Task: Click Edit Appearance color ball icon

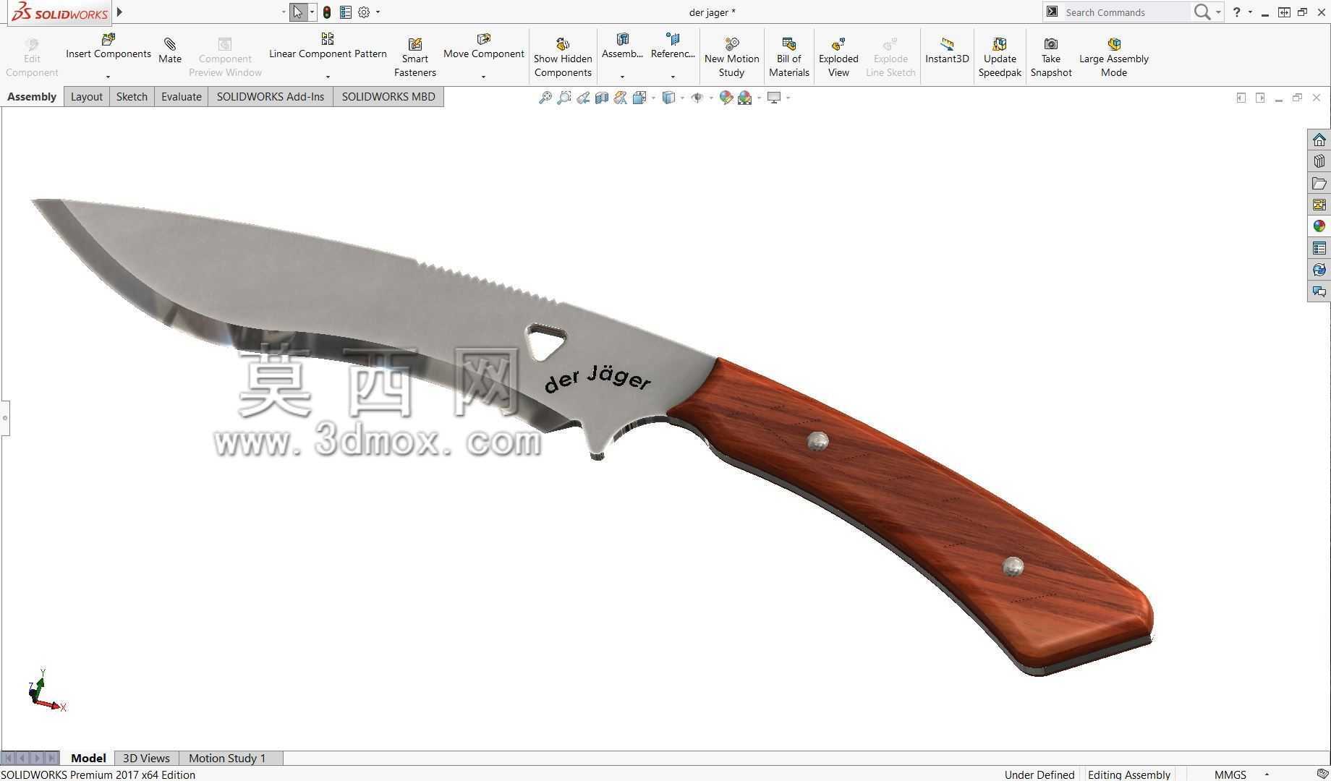Action: point(726,98)
